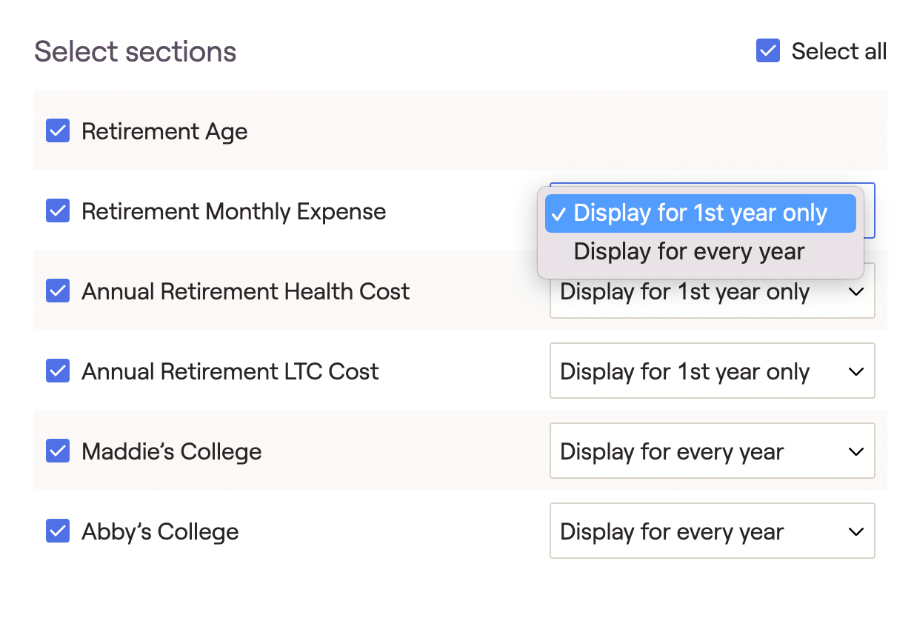Screen dimensions: 914x630
Task: Uncheck the Retirement Monthly Expense checkbox
Action: coord(58,211)
